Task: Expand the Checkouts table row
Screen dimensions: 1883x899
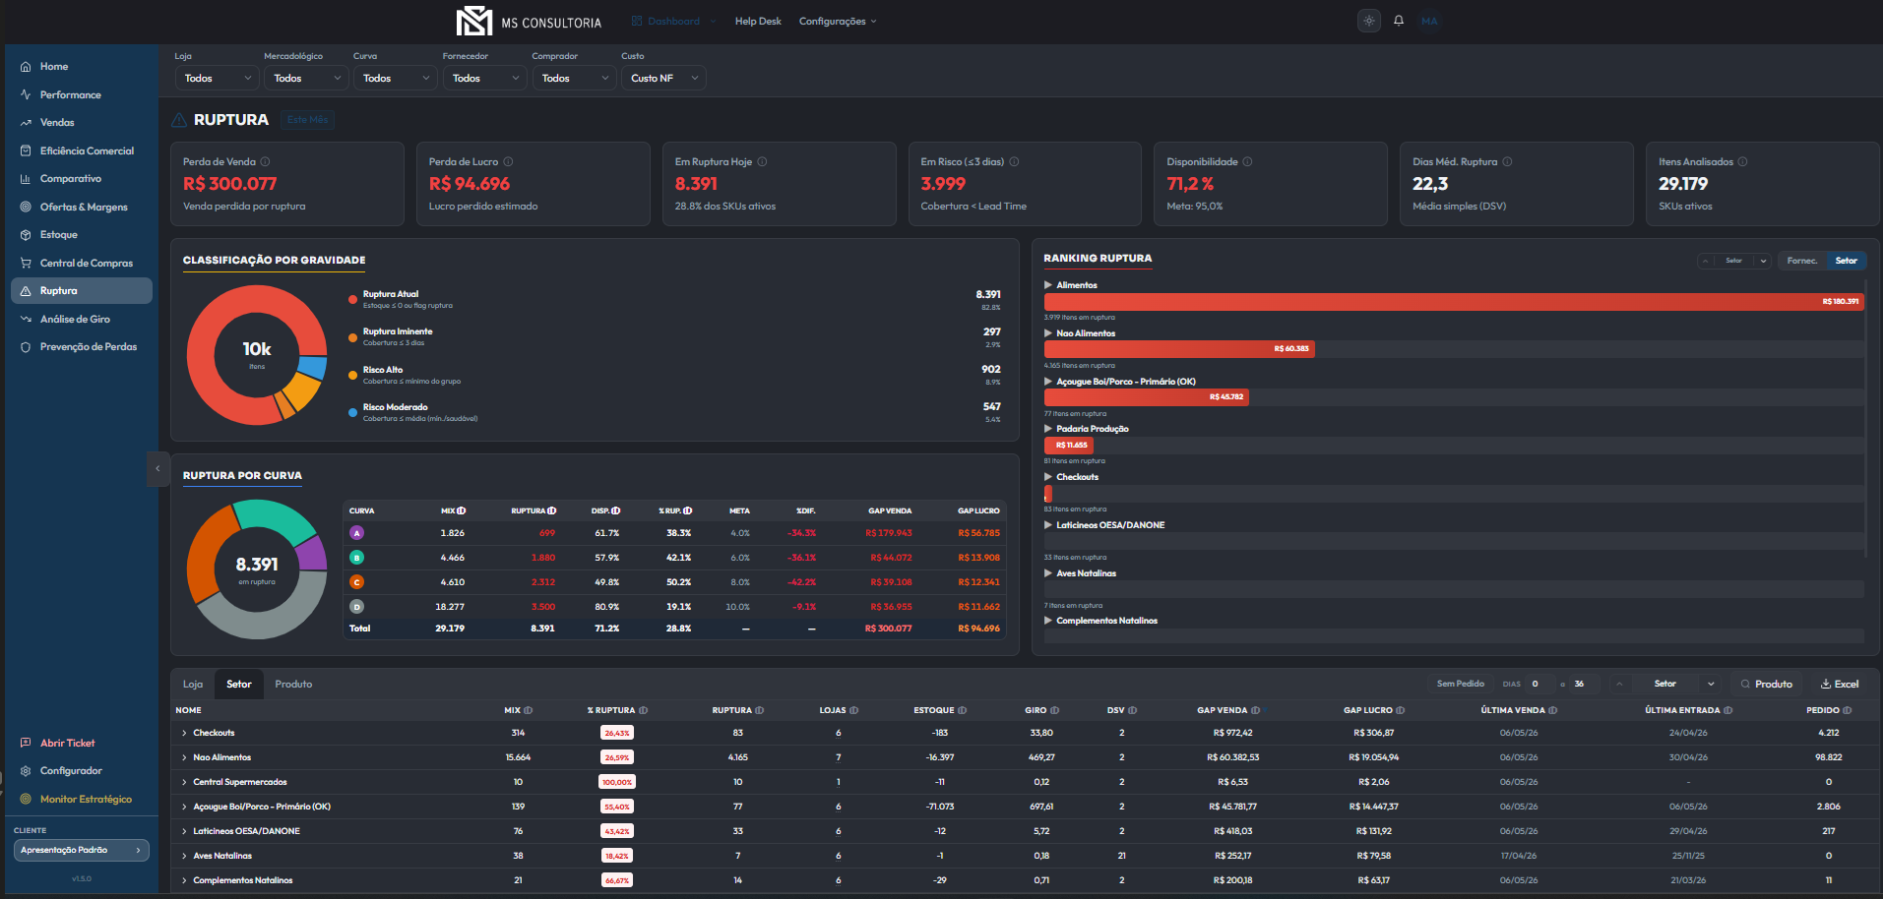Action: tap(184, 733)
